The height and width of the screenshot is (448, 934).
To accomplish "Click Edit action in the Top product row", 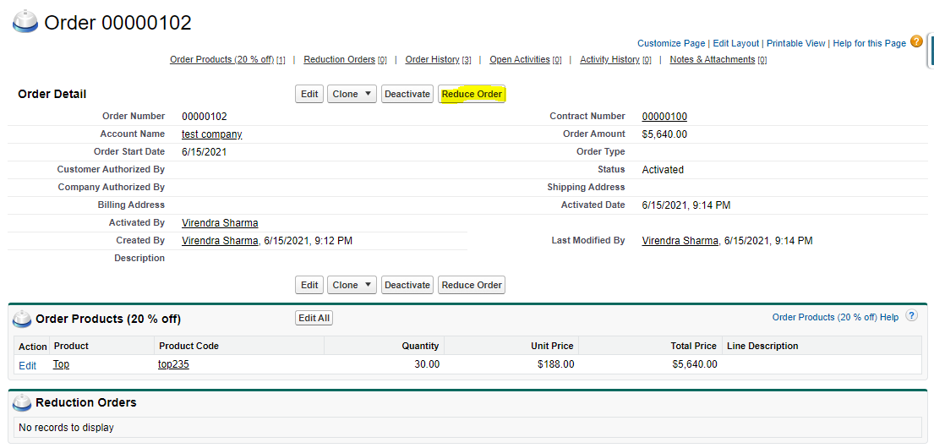I will (x=27, y=366).
